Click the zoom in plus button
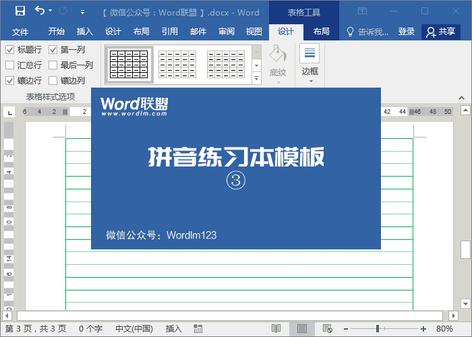This screenshot has width=472, height=337. (423, 329)
